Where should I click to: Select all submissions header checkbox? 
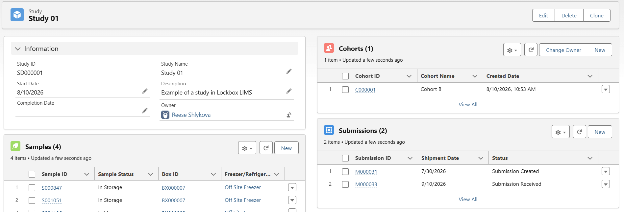[345, 158]
